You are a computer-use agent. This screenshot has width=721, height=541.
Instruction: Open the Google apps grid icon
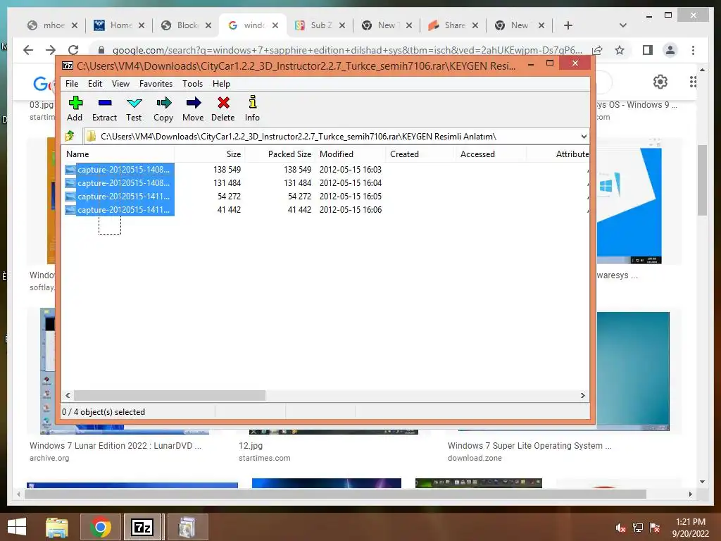coord(693,82)
